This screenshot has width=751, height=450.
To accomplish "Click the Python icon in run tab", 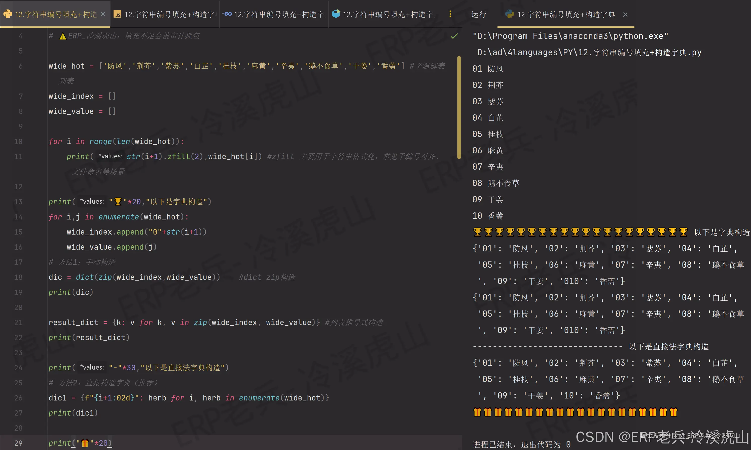I will (x=509, y=14).
